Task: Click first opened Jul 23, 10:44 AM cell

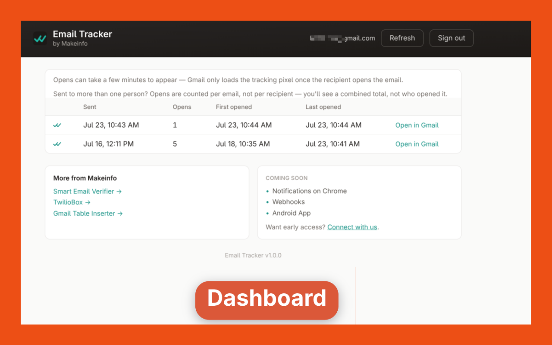Action: tap(244, 125)
